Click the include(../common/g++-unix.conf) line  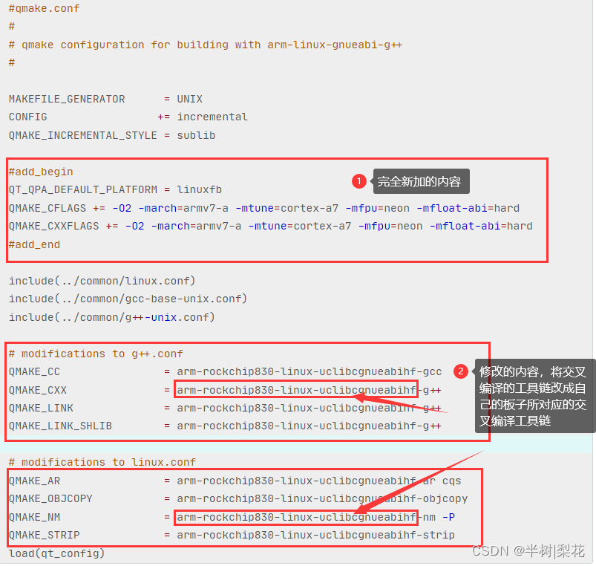coord(112,317)
